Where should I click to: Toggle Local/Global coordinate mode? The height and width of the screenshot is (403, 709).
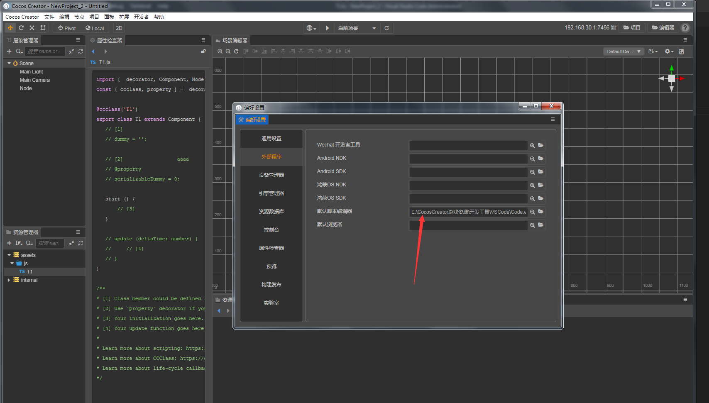click(x=95, y=28)
